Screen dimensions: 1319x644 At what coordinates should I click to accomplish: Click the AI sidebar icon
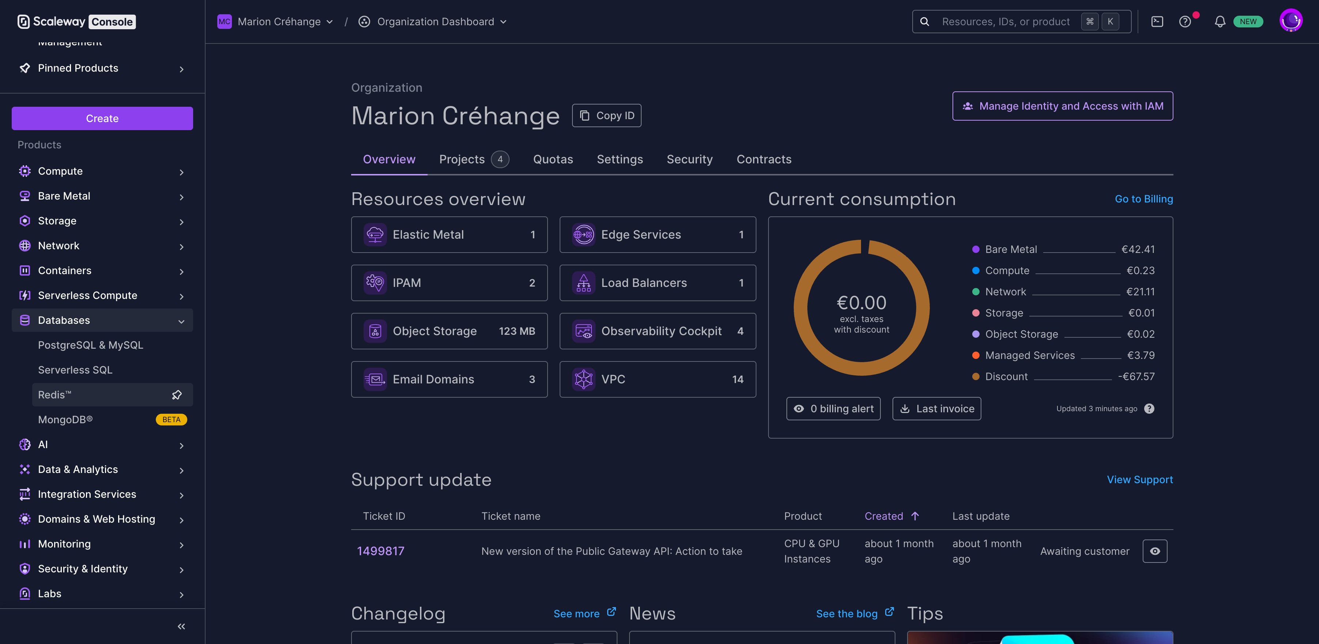[25, 444]
